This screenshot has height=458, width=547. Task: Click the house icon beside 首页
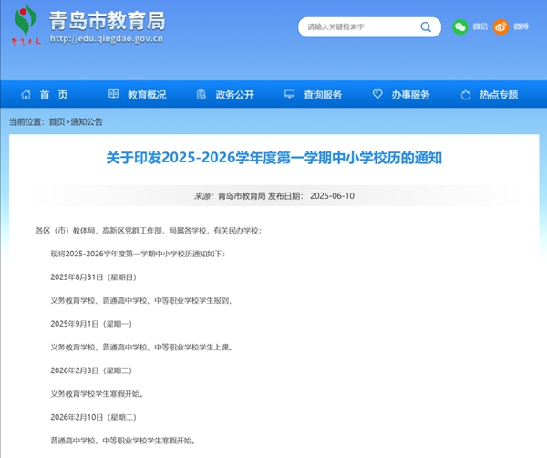click(26, 95)
